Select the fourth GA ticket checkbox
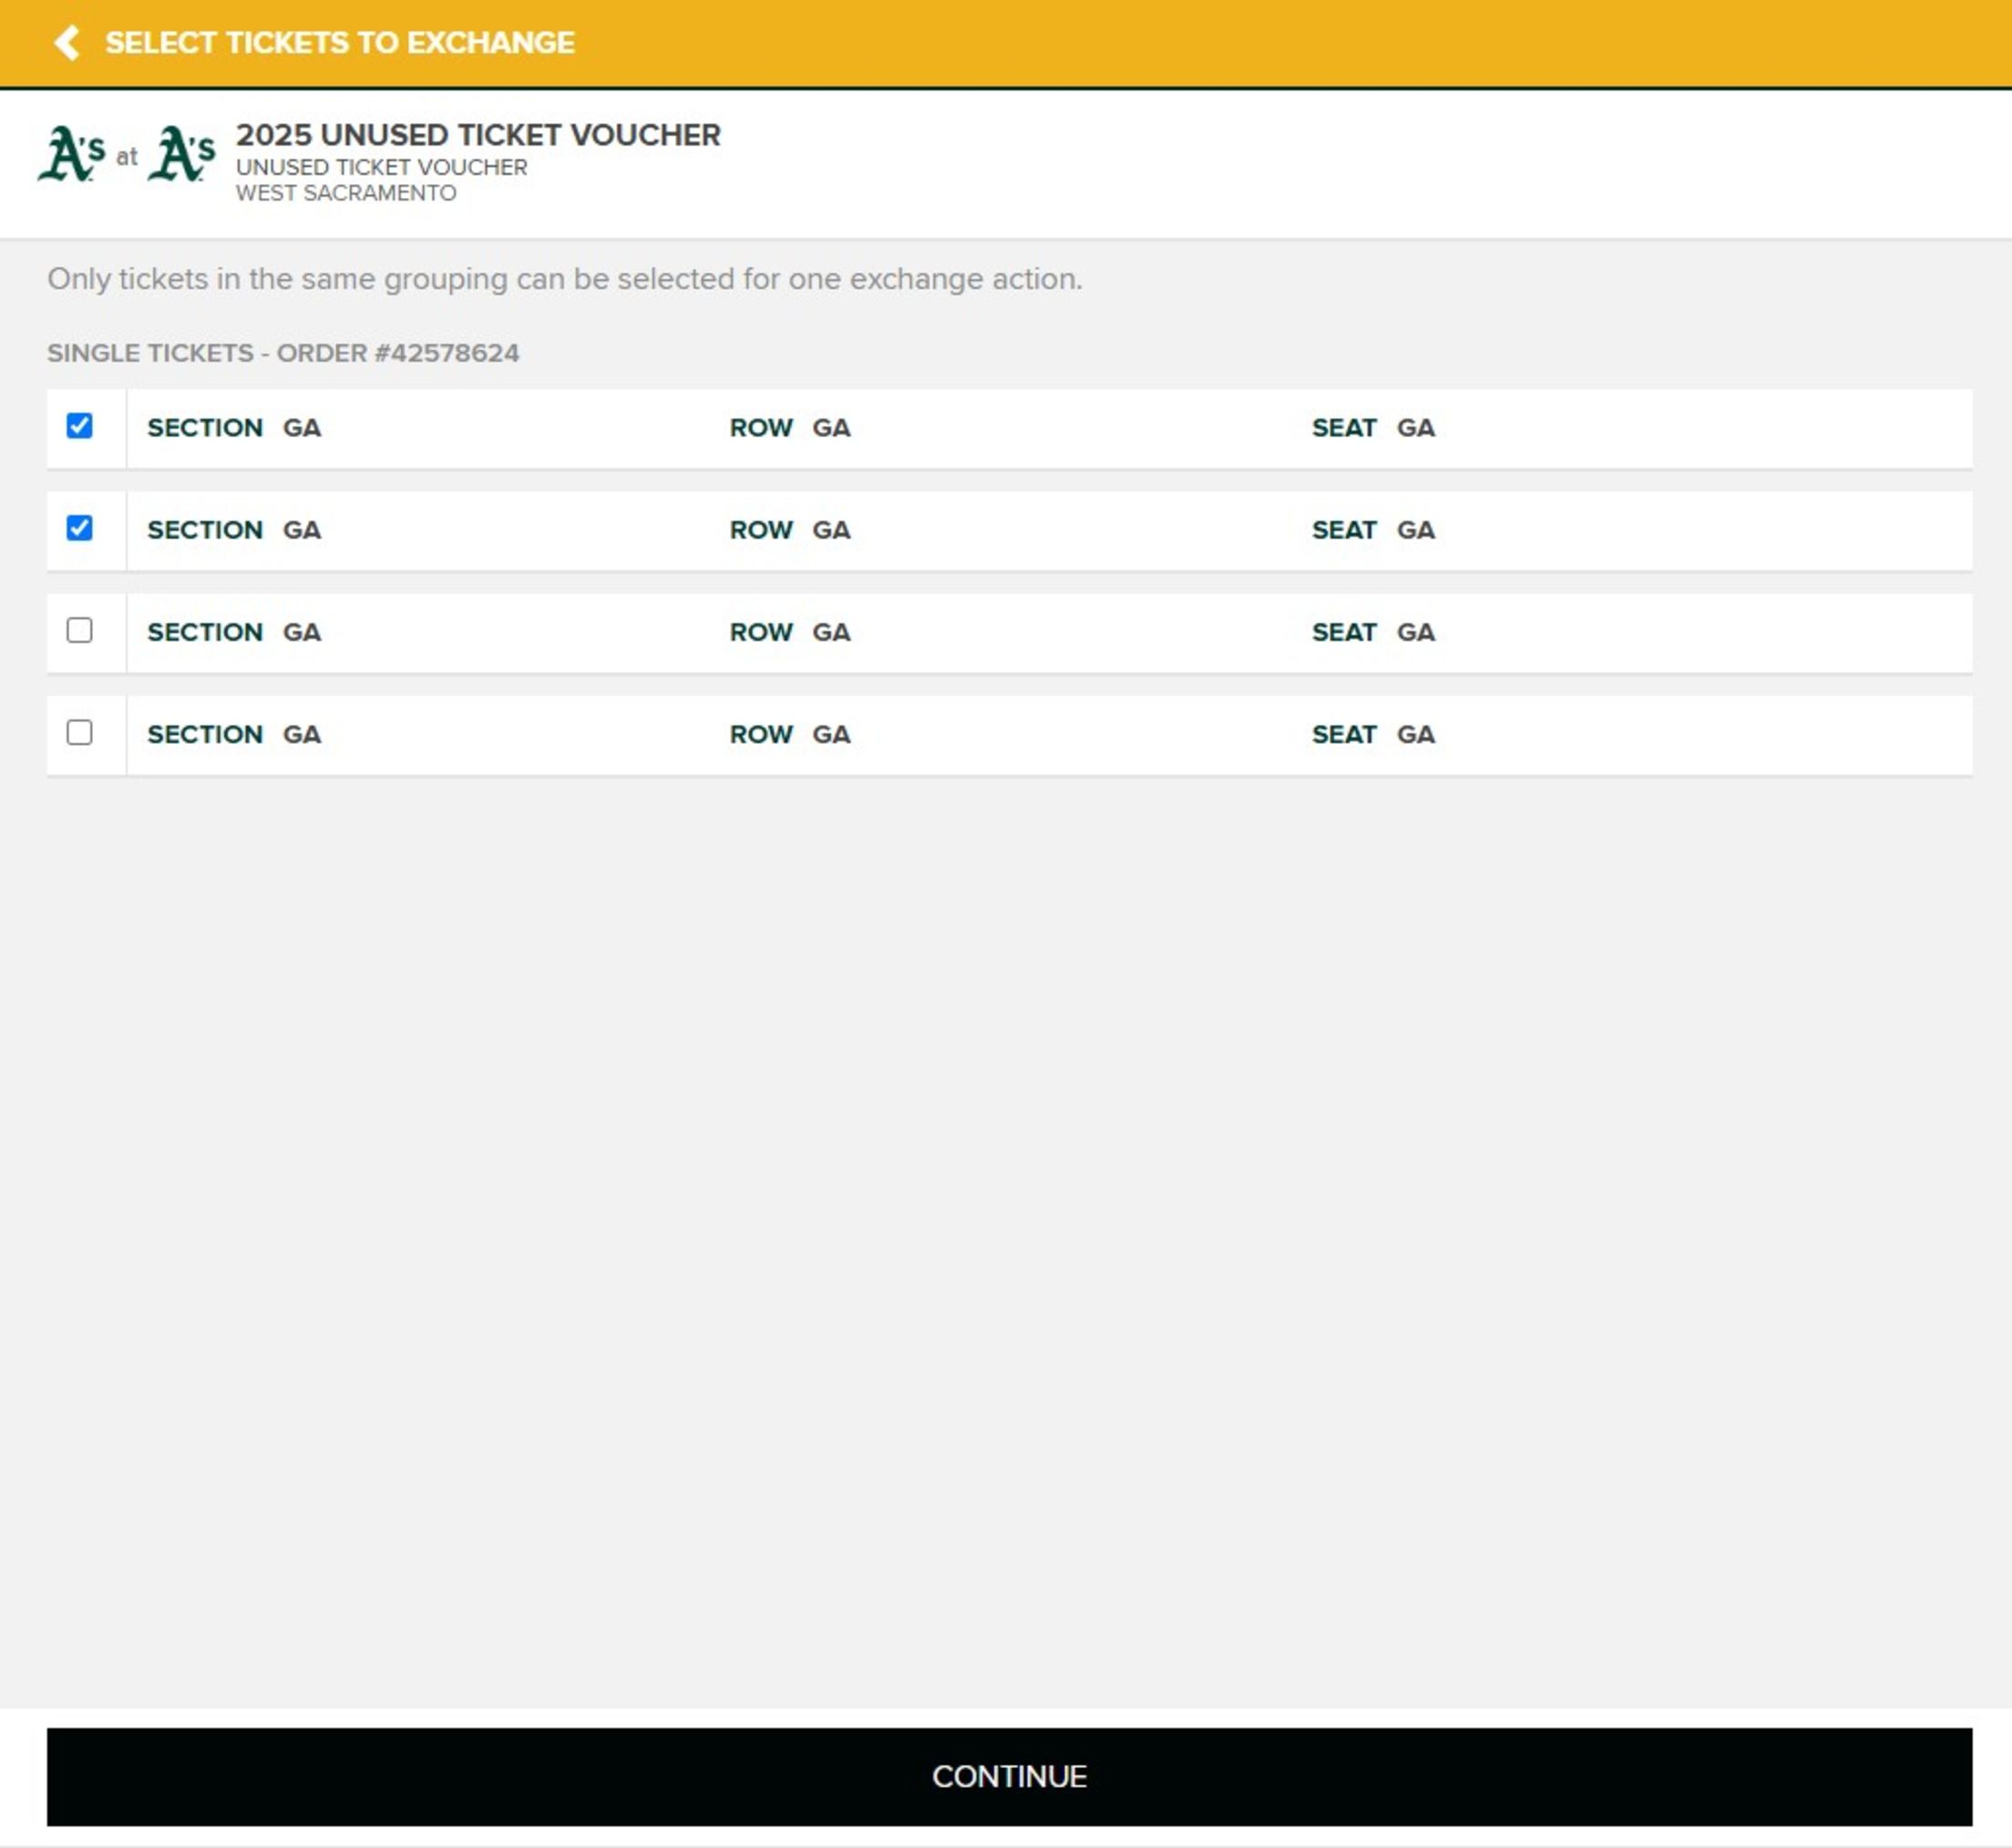Image resolution: width=2012 pixels, height=1848 pixels. click(80, 733)
